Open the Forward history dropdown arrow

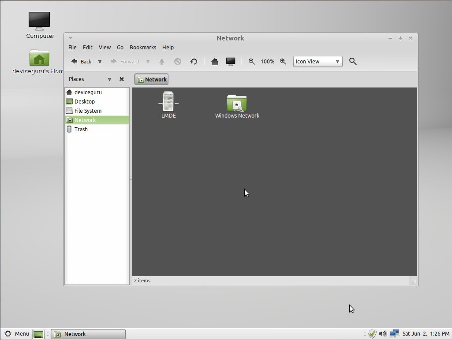[148, 62]
